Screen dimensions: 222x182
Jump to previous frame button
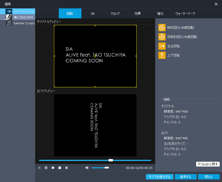coord(39,168)
